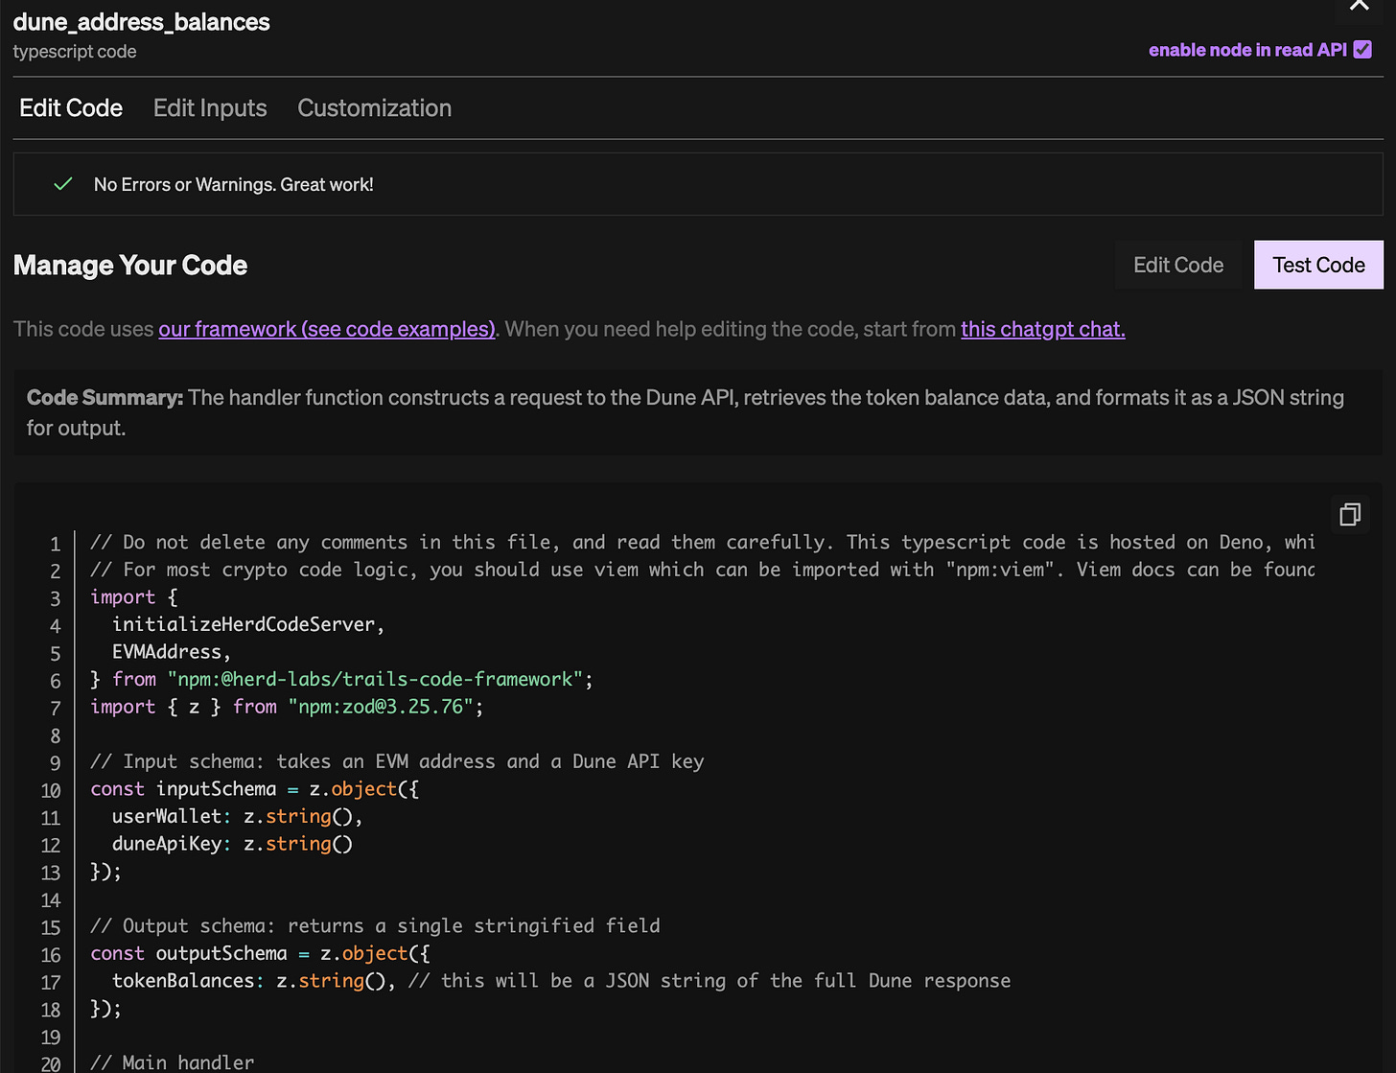Copy the code to clipboard

click(1350, 515)
